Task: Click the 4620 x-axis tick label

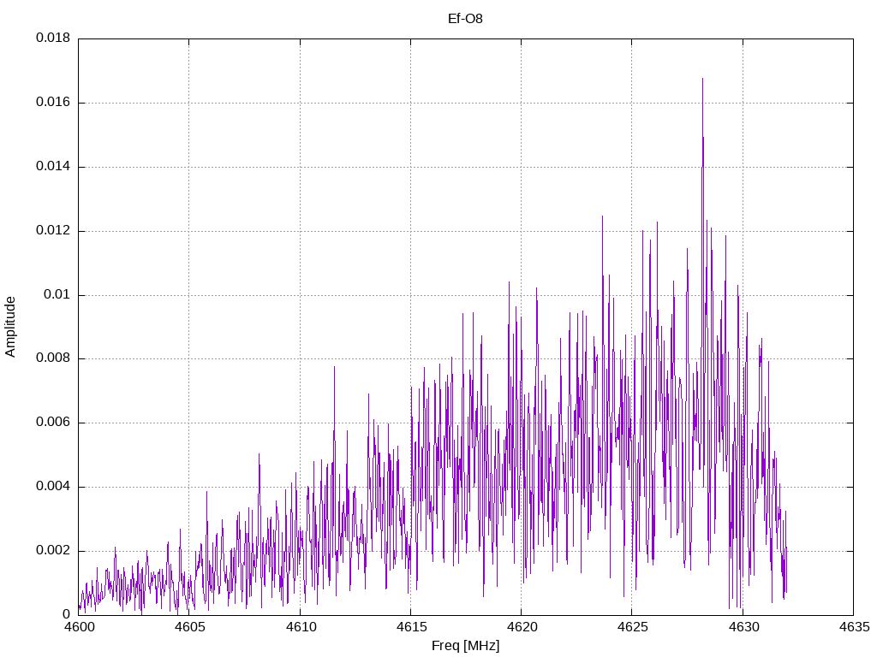Action: [522, 627]
